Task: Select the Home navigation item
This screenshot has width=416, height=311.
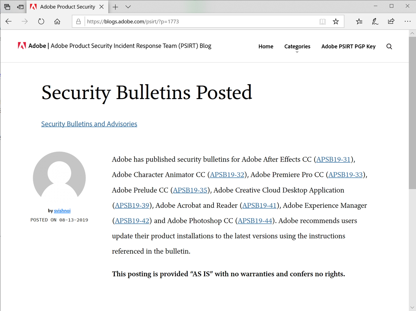Action: tap(266, 46)
